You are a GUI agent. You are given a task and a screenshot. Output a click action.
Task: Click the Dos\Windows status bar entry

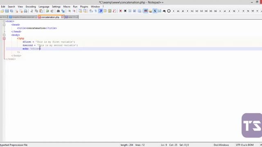(221, 145)
